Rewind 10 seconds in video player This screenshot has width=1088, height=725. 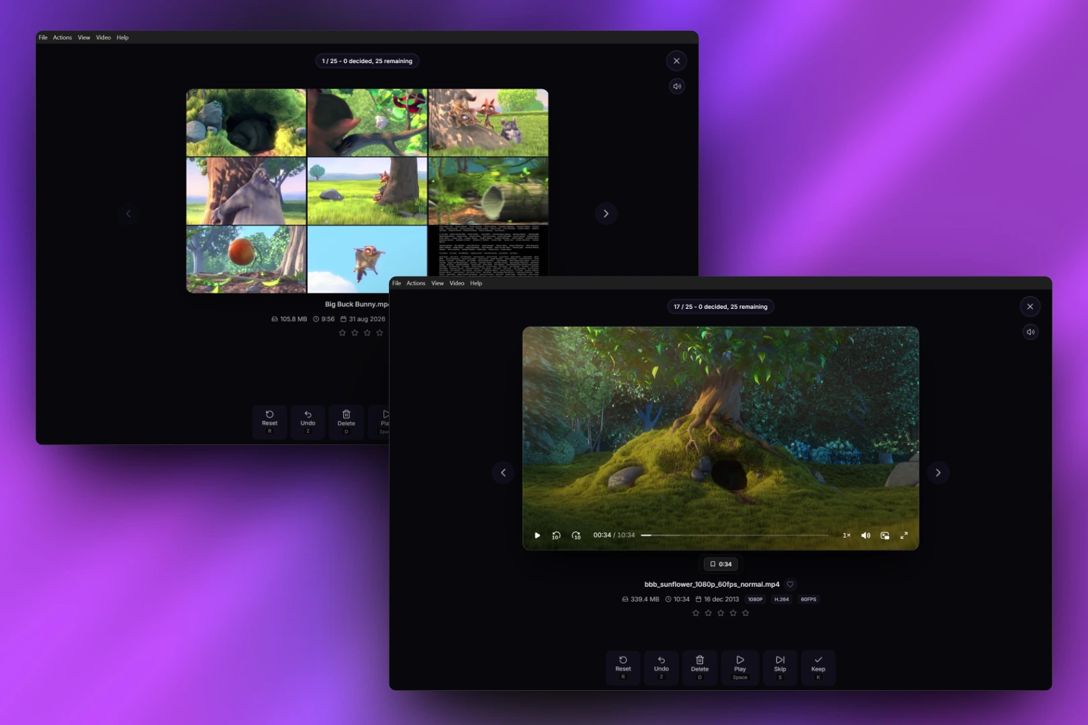[x=556, y=535]
